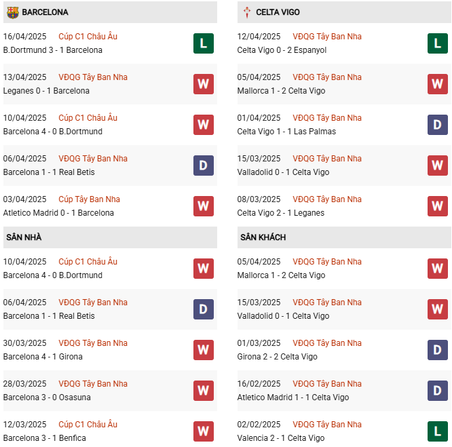Image resolution: width=452 pixels, height=447 pixels.
Task: Click the win badge for Barcelona 3-0 Osasuna
Action: point(203,391)
